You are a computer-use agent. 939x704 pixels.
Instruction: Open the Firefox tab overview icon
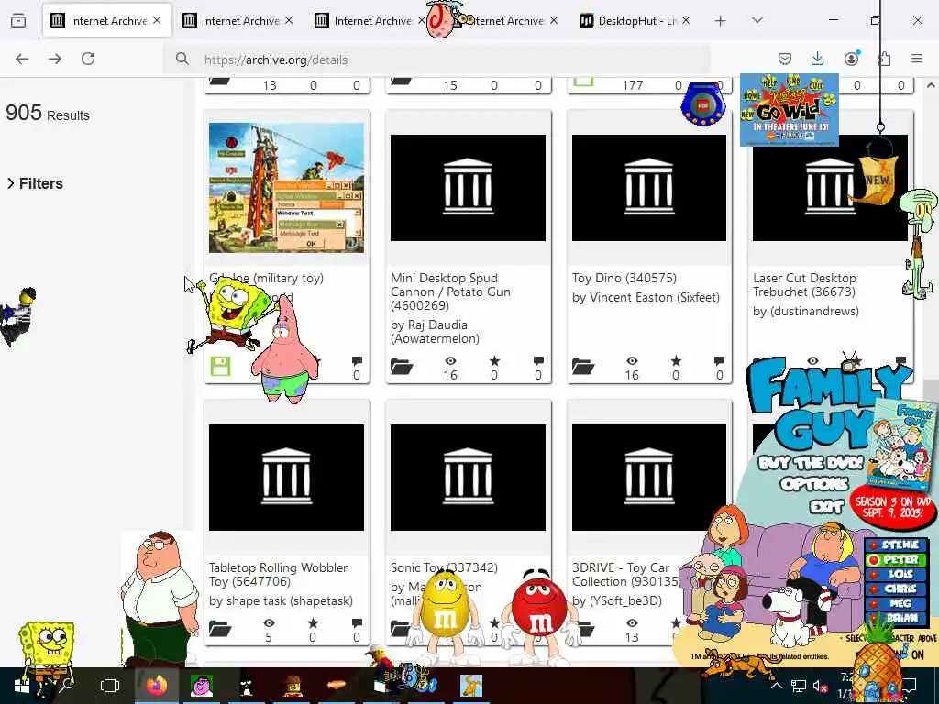click(18, 21)
